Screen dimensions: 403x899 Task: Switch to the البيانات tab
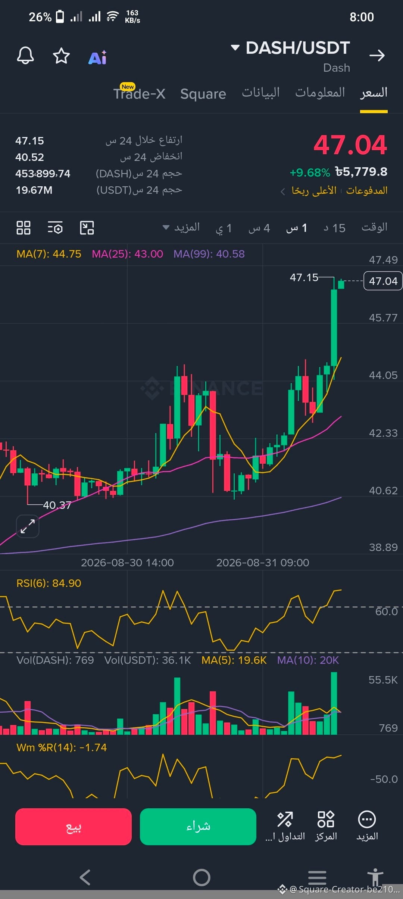pyautogui.click(x=261, y=93)
